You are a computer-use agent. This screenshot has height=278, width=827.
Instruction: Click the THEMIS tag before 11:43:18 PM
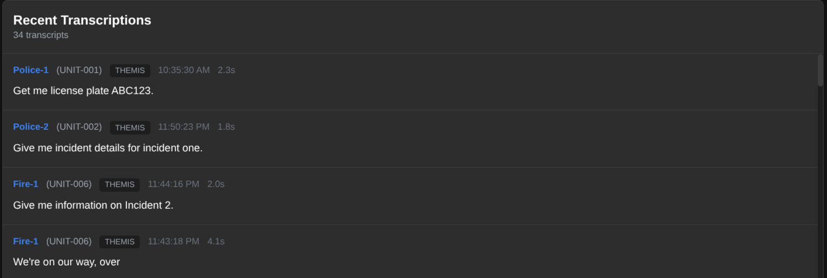[x=119, y=242]
